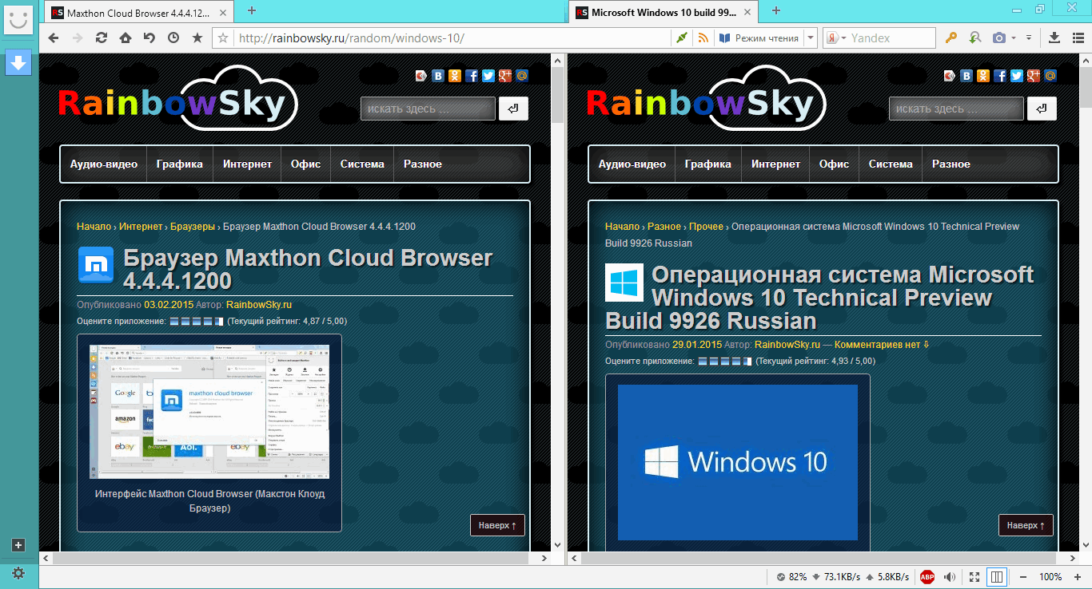This screenshot has height=589, width=1092.
Task: Reload the current page
Action: click(x=102, y=38)
